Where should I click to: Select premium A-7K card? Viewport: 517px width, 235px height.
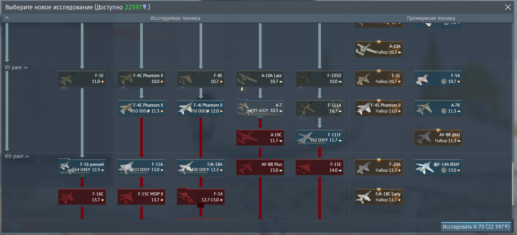(x=438, y=108)
